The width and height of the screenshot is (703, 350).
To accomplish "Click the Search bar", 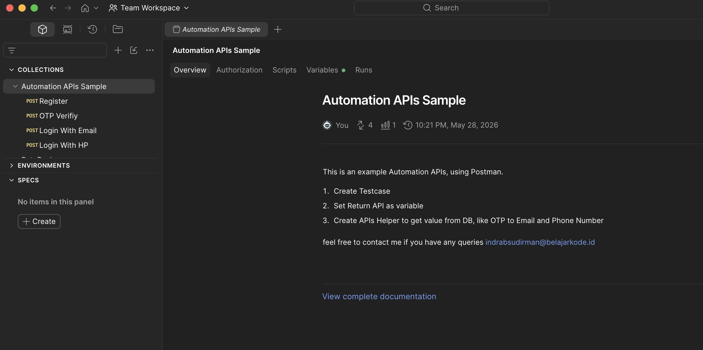I will (452, 8).
